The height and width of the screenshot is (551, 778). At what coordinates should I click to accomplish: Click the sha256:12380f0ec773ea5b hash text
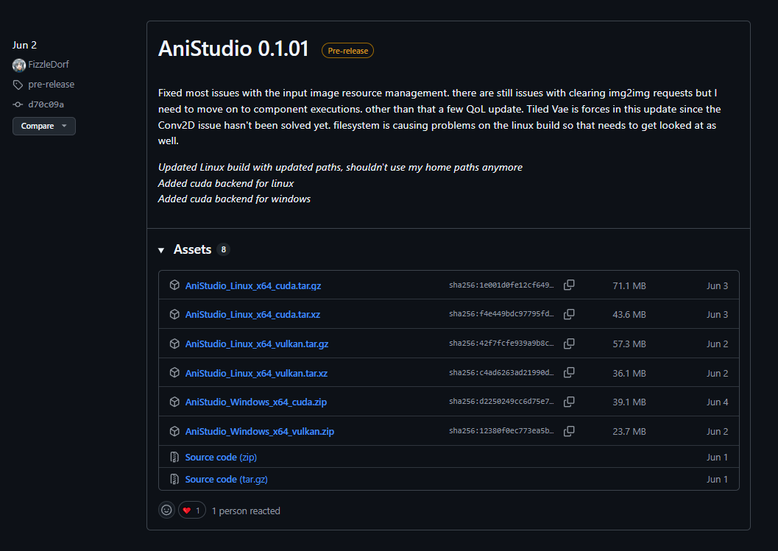point(501,431)
